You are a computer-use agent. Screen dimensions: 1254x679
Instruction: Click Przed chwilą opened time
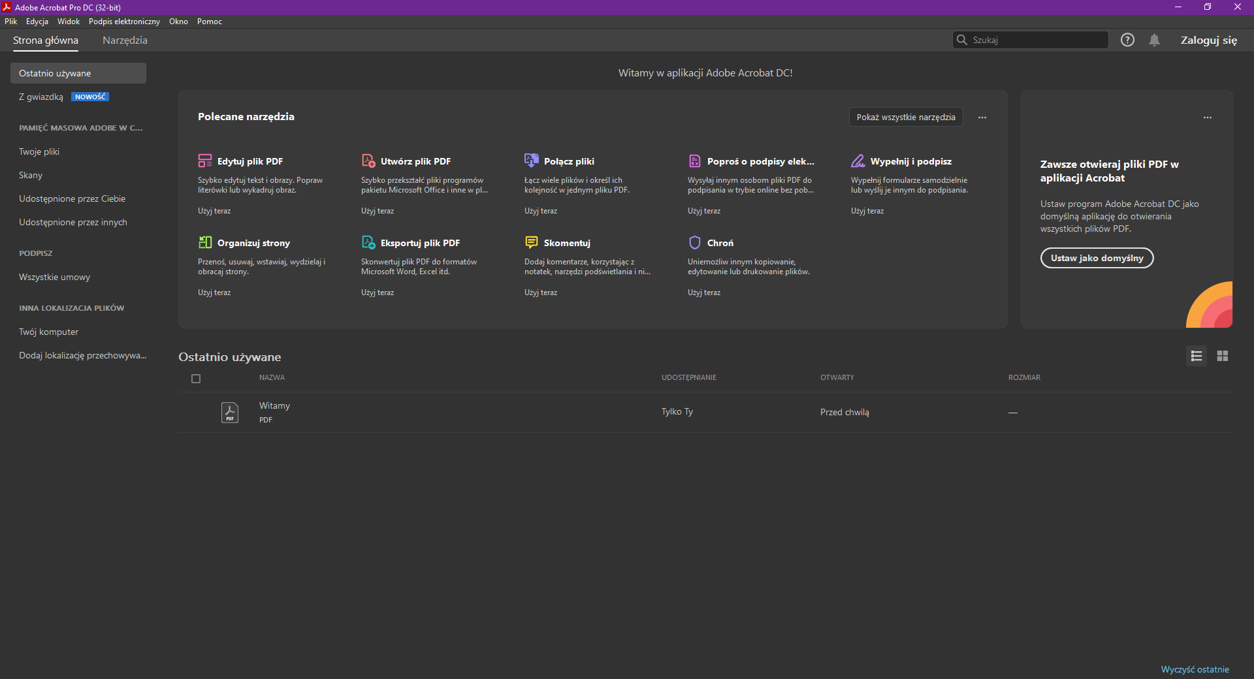844,412
